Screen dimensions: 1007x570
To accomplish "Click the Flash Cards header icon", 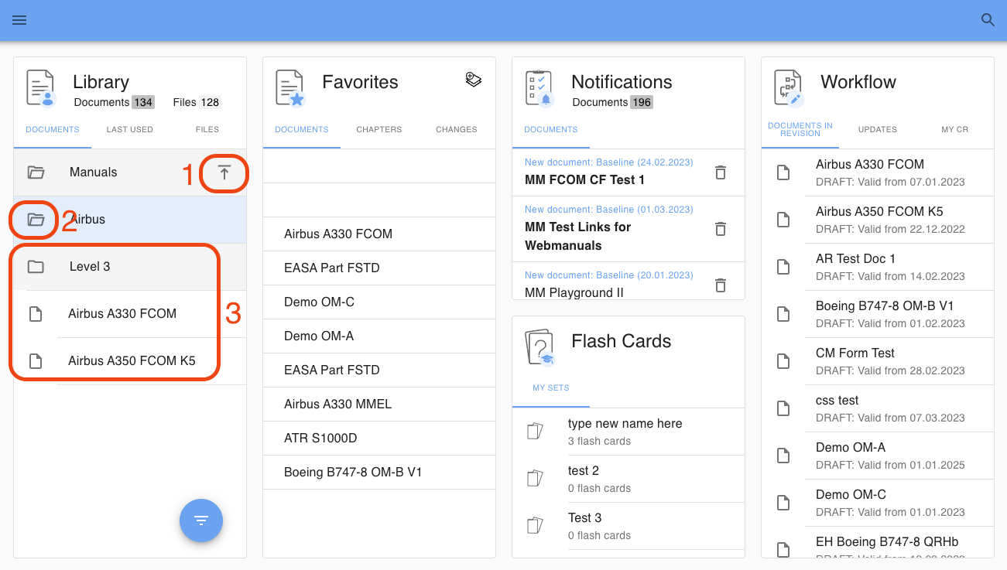I will click(x=540, y=346).
